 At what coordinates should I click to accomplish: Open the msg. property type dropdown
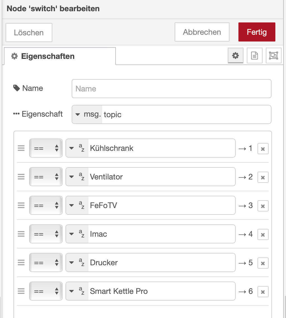[x=87, y=114]
